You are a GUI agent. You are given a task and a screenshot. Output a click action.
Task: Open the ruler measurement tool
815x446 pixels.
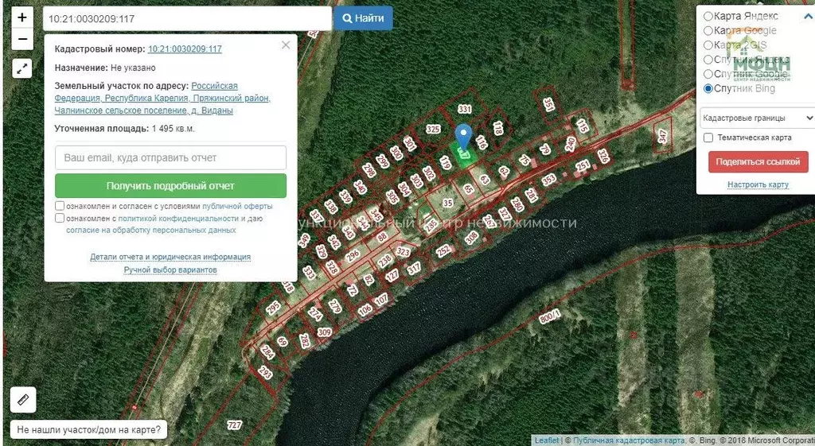tap(23, 400)
